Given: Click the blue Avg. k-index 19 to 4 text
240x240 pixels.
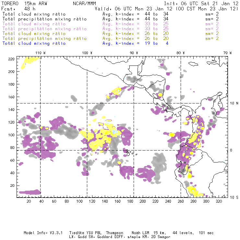Looking at the screenshot, I should (135, 43).
